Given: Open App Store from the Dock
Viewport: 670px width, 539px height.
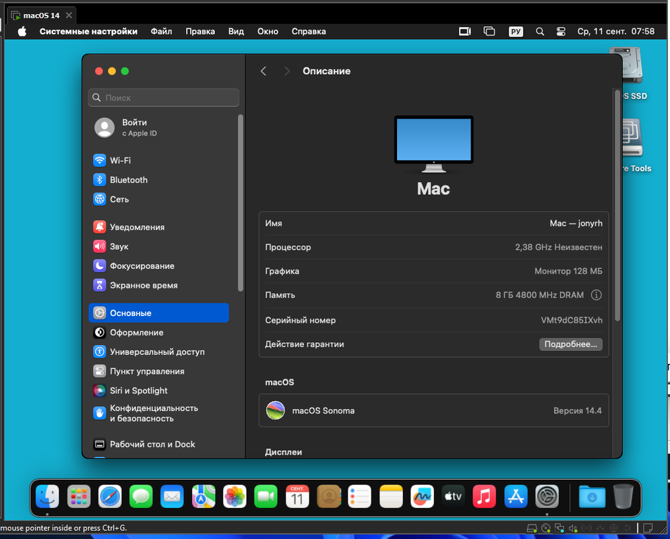Looking at the screenshot, I should (x=516, y=497).
